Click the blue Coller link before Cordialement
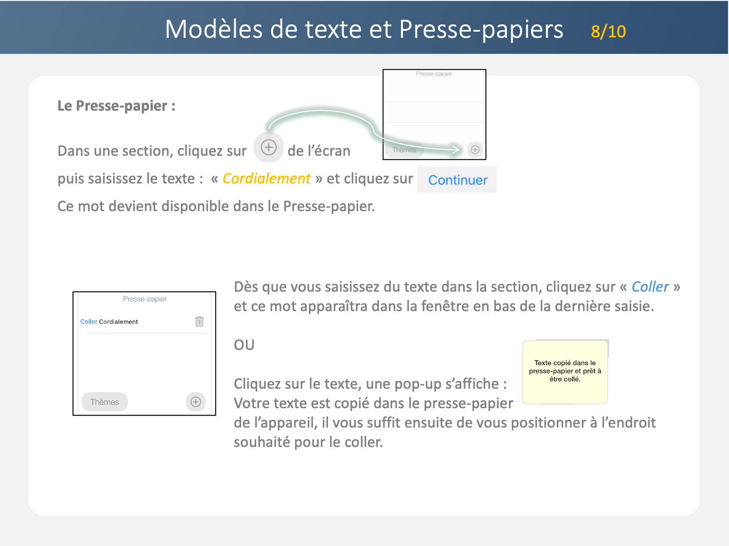729x546 pixels. click(x=88, y=322)
